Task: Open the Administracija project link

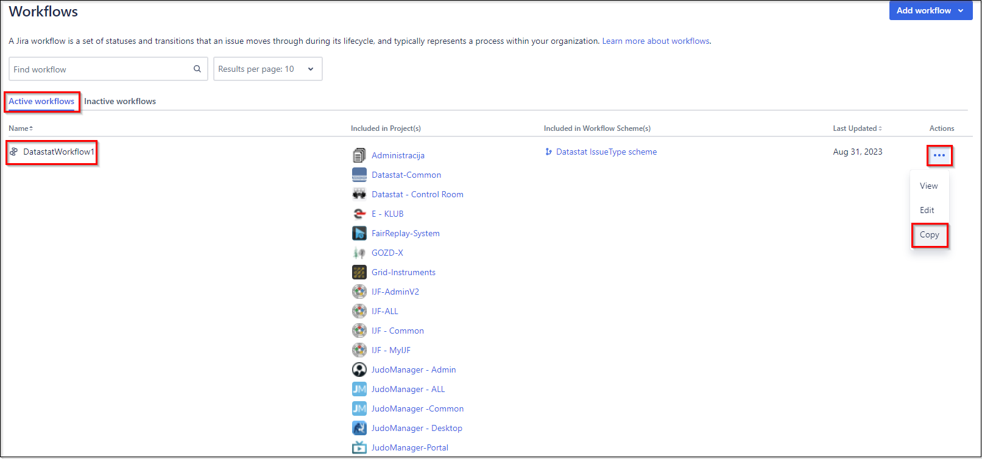Action: point(398,155)
